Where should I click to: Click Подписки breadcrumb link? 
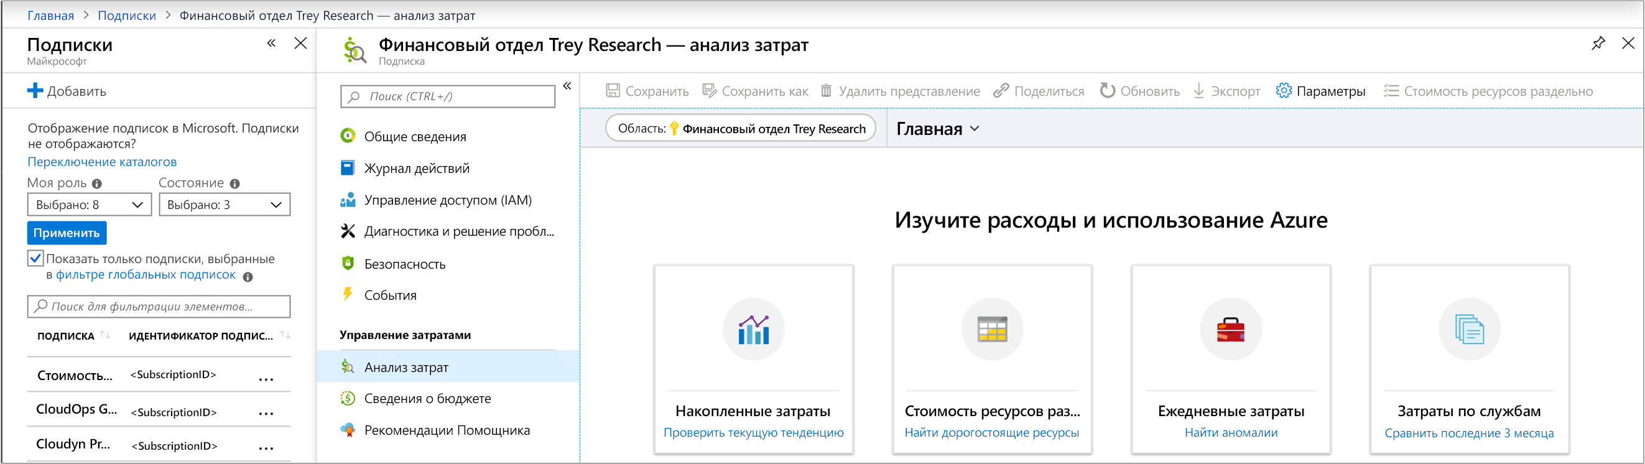coord(126,16)
